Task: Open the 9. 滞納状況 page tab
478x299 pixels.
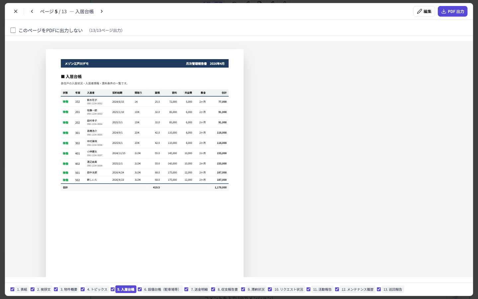Action: pyautogui.click(x=256, y=289)
